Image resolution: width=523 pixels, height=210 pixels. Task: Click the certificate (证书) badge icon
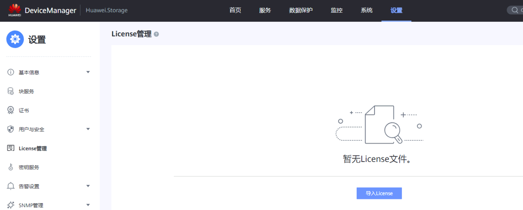pyautogui.click(x=11, y=110)
